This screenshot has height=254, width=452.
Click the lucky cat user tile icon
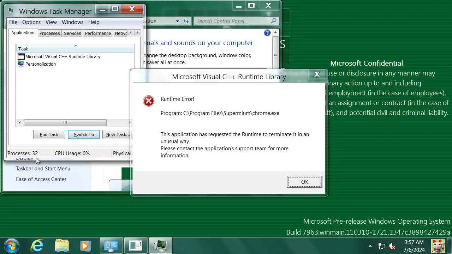pos(438,246)
